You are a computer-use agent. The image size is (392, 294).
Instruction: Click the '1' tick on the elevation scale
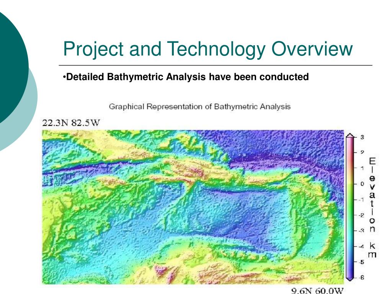click(x=362, y=168)
